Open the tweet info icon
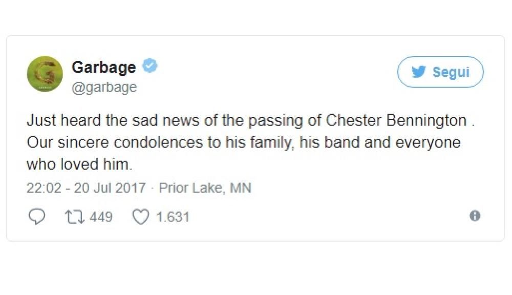Viewport: 512px width, 295px height. [x=475, y=216]
